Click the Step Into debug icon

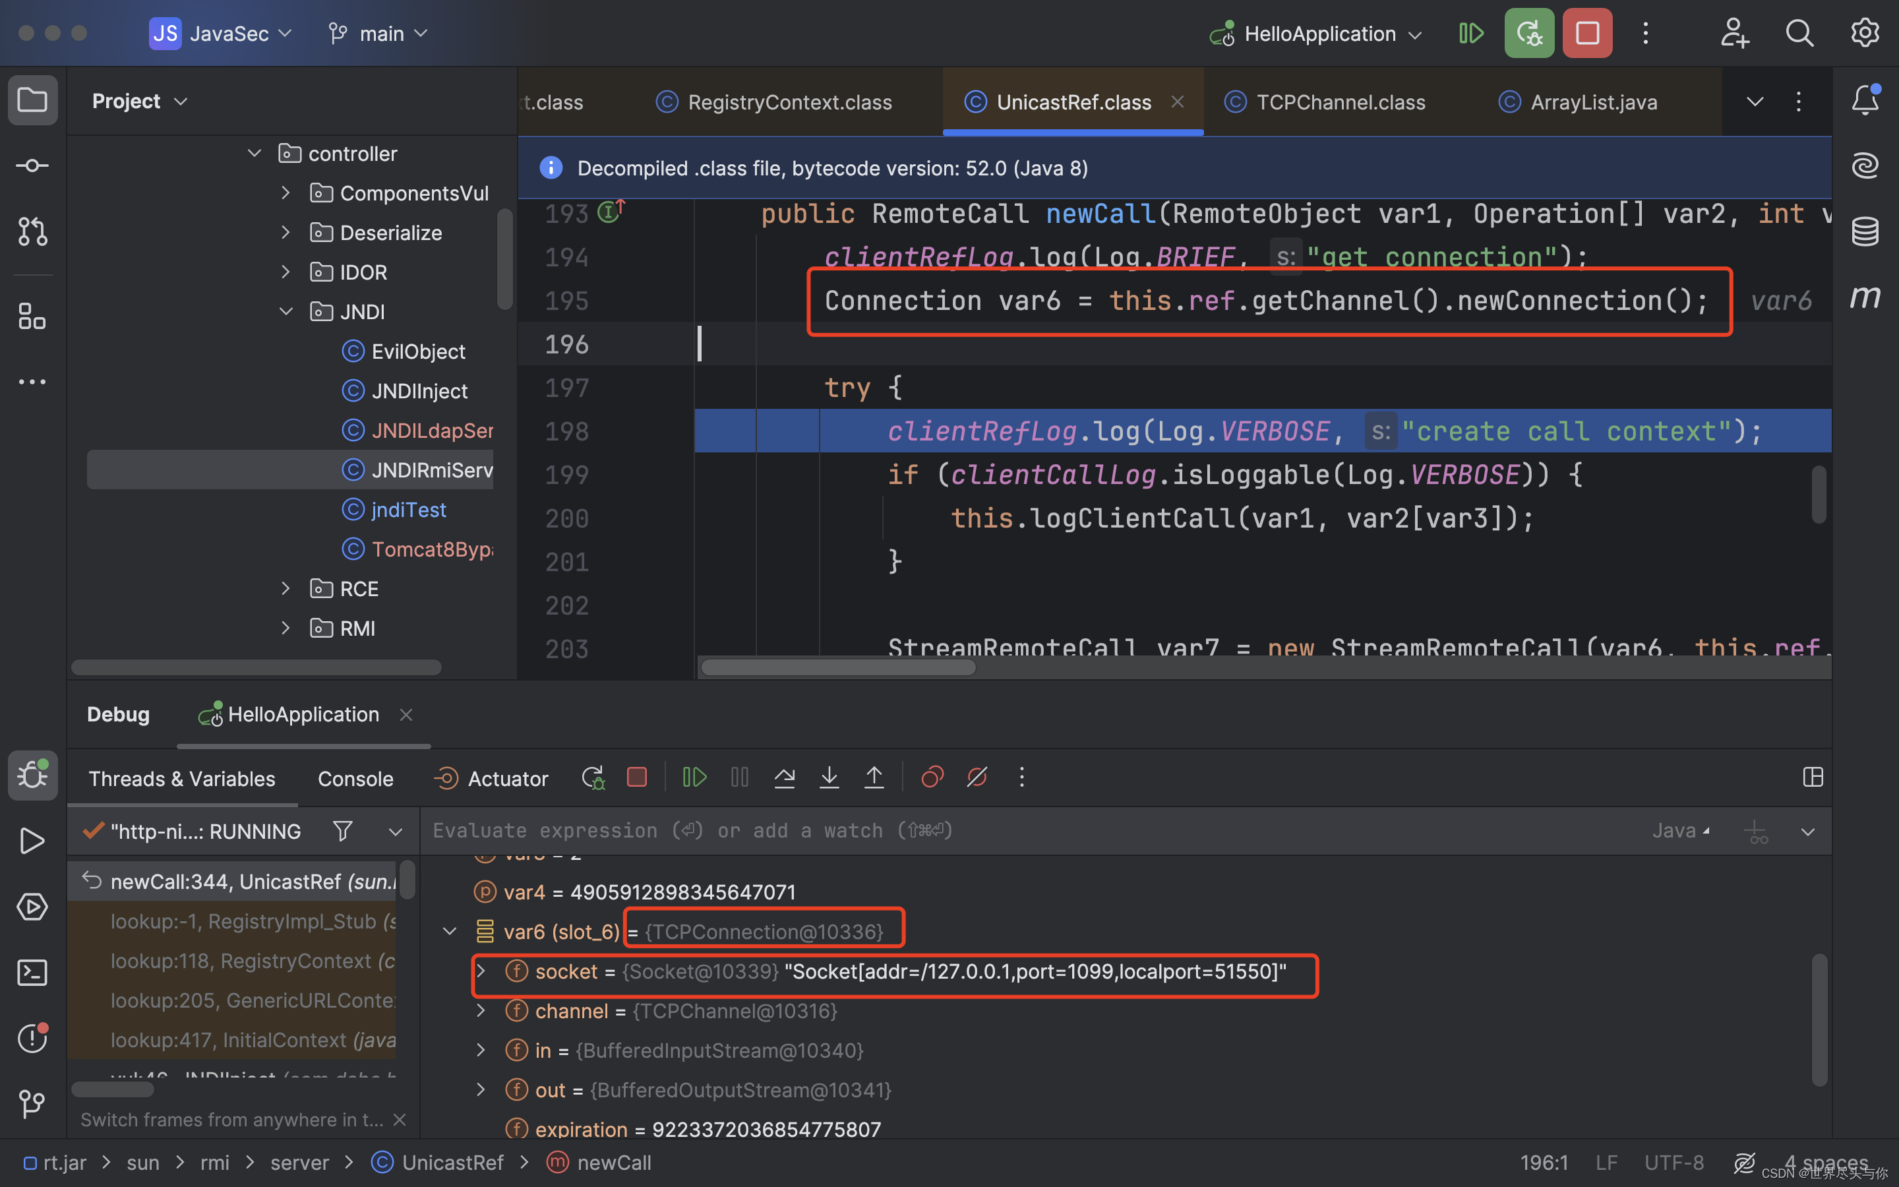[829, 778]
